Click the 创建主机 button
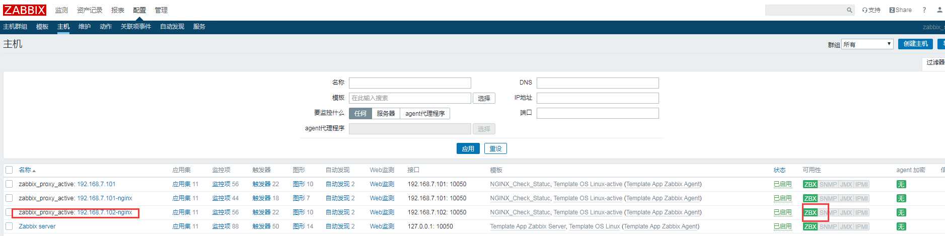The width and height of the screenshot is (945, 236). [915, 44]
